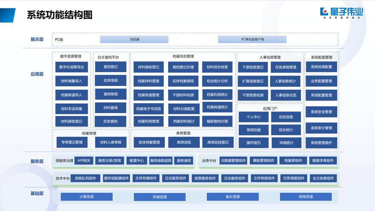Click the 辅助查档办理 box

[217, 121]
